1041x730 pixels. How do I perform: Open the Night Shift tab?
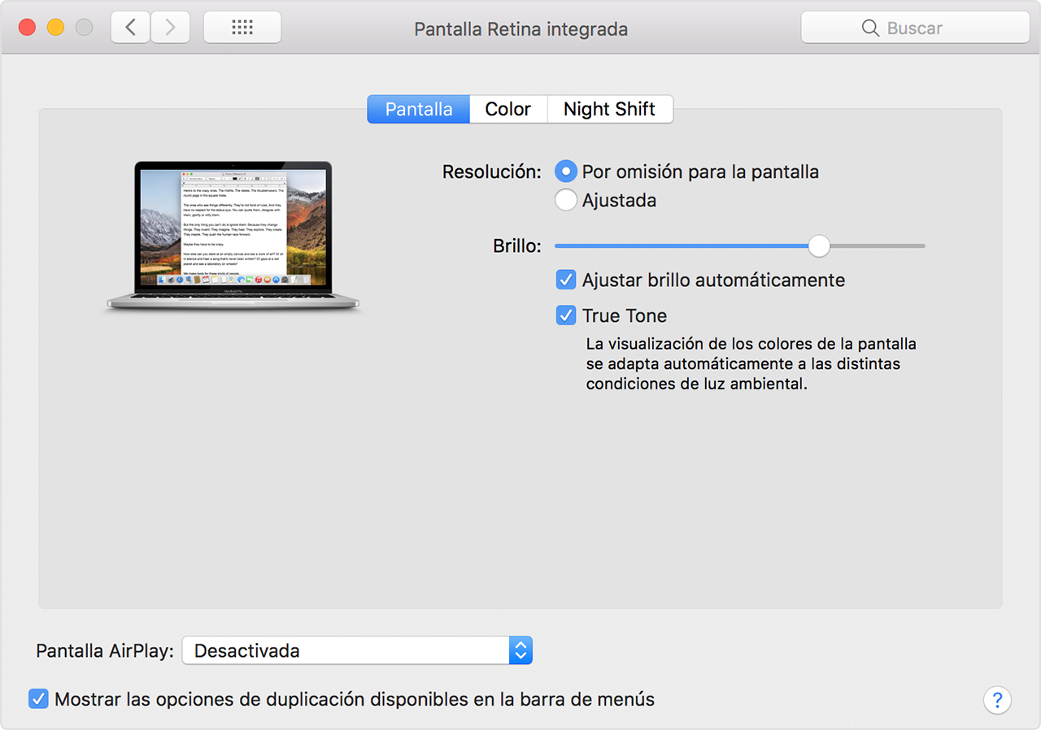tap(609, 110)
